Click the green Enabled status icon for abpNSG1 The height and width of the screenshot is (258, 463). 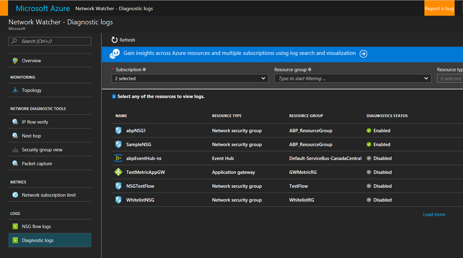pos(369,130)
